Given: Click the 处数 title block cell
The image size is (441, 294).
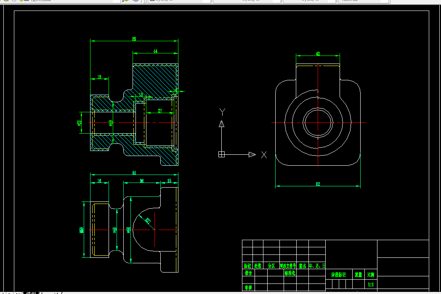Looking at the screenshot, I should coord(258,266).
